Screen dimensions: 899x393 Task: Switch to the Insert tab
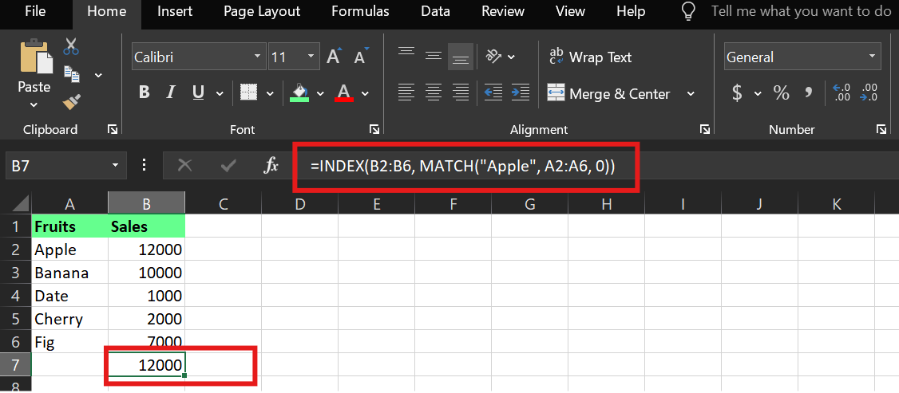pyautogui.click(x=175, y=11)
